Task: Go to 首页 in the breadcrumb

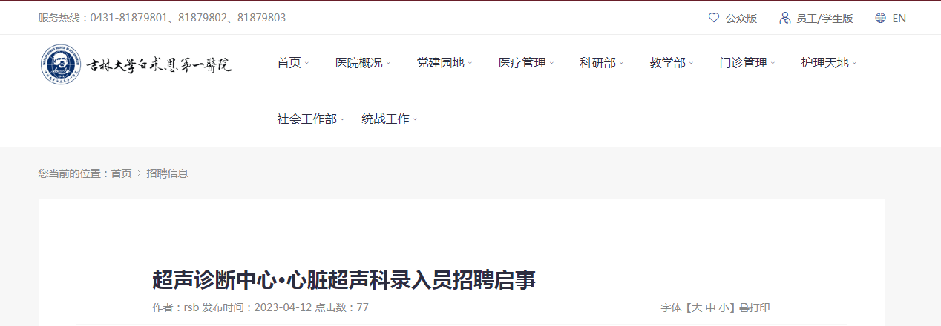Action: coord(122,173)
